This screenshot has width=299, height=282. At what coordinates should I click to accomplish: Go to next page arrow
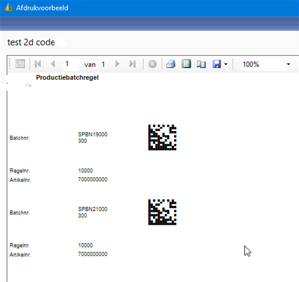(117, 64)
